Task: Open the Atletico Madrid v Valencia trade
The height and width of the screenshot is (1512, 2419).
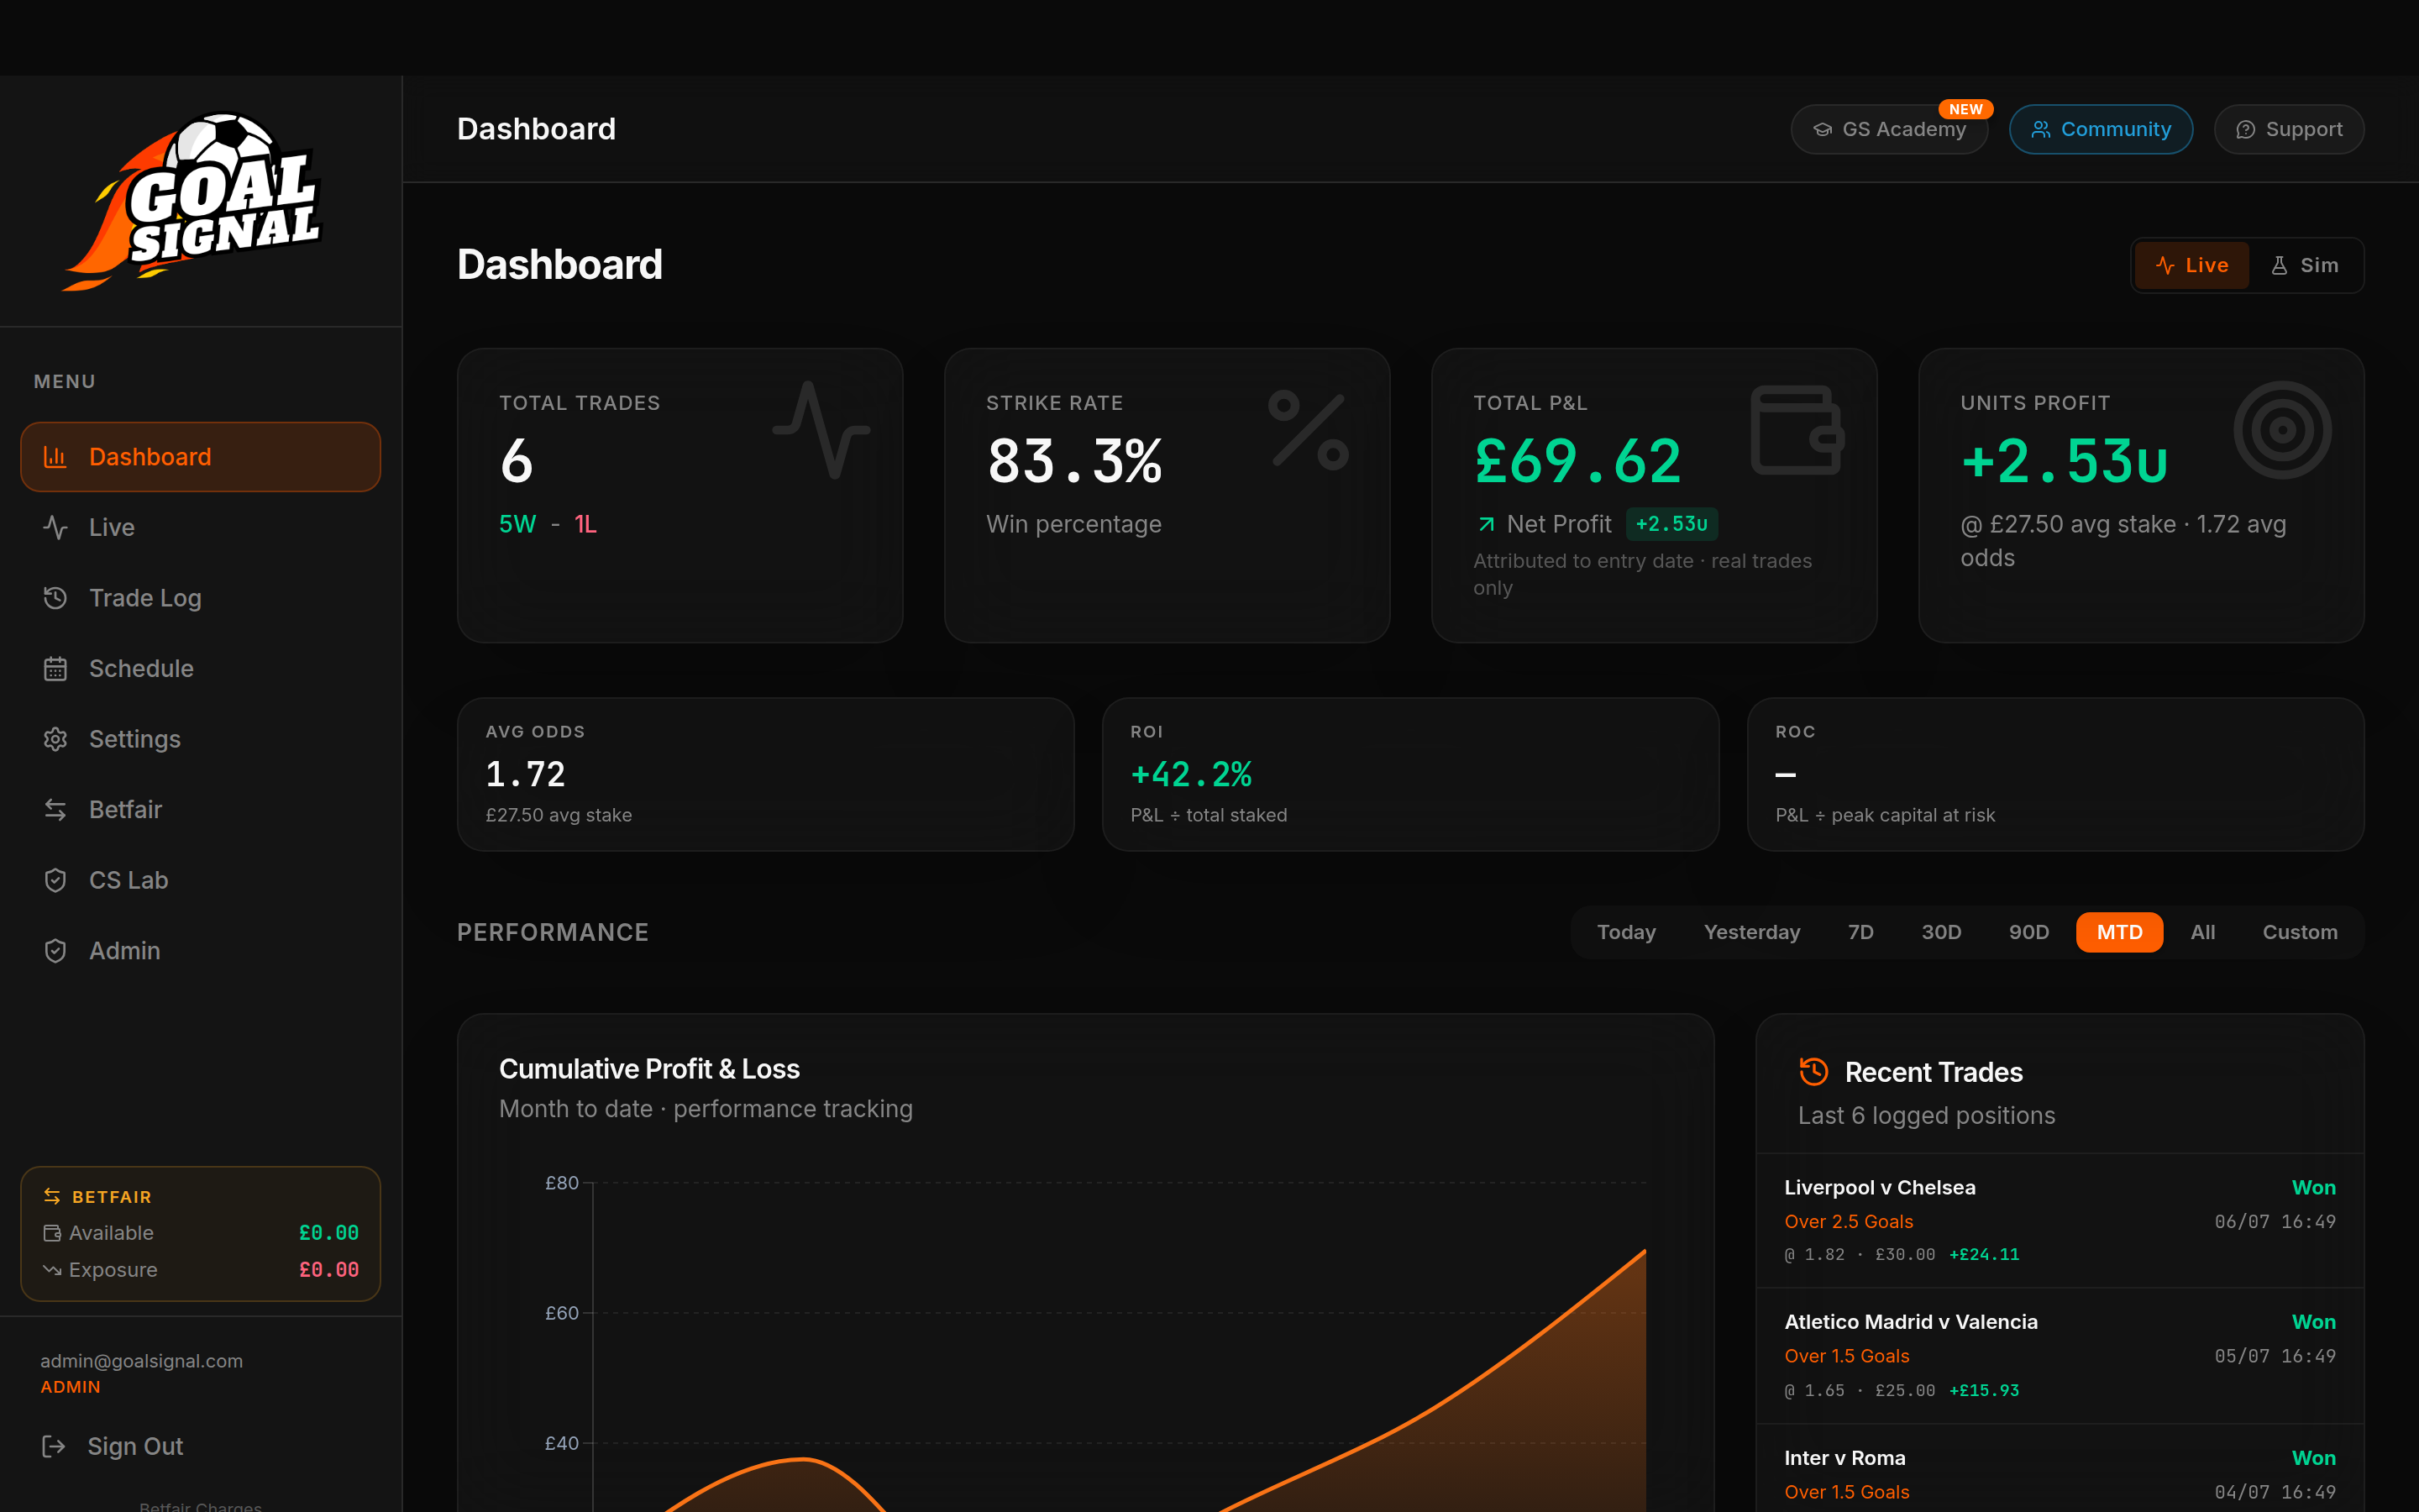Action: pyautogui.click(x=2060, y=1355)
